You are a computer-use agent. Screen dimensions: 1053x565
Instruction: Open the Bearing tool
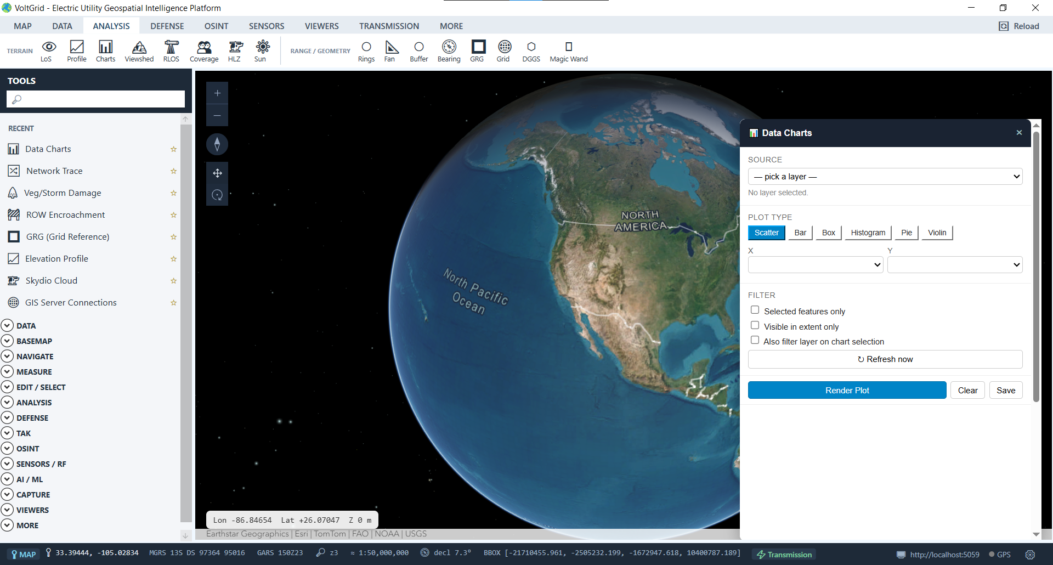(449, 51)
